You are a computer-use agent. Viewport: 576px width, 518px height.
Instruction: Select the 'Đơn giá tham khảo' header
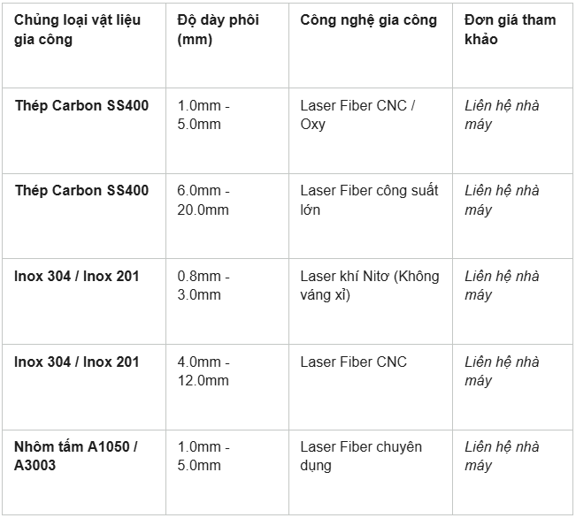click(x=513, y=45)
